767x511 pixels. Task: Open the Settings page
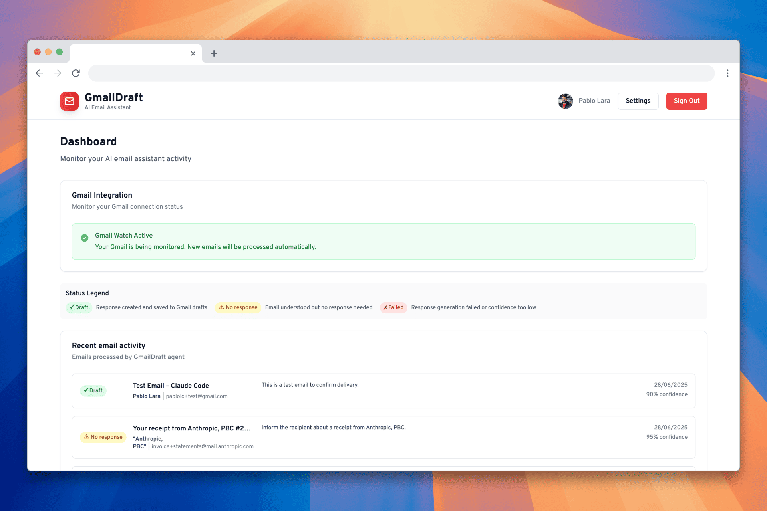[638, 101]
